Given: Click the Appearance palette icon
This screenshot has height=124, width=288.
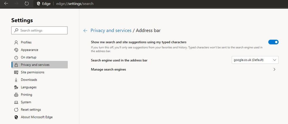Looking at the screenshot, I should [x=16, y=50].
